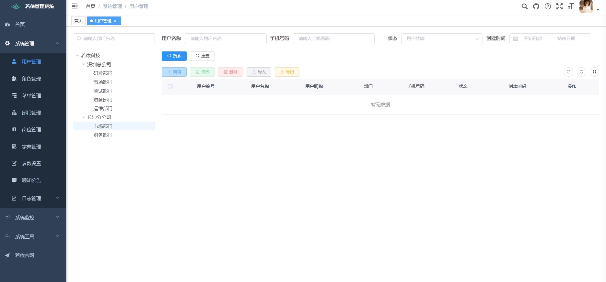Open 通知公告 in the sidebar
The height and width of the screenshot is (282, 606).
pos(33,180)
